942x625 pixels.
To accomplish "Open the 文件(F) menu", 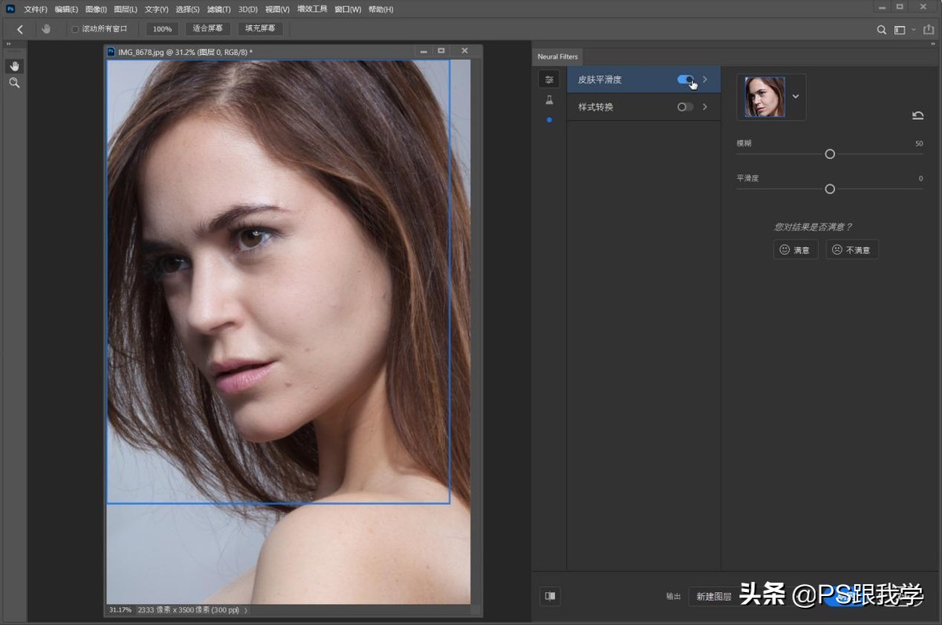I will click(35, 9).
